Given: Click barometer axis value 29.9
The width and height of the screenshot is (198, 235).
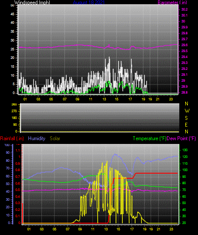Looking at the screenshot, I should 184,27.
